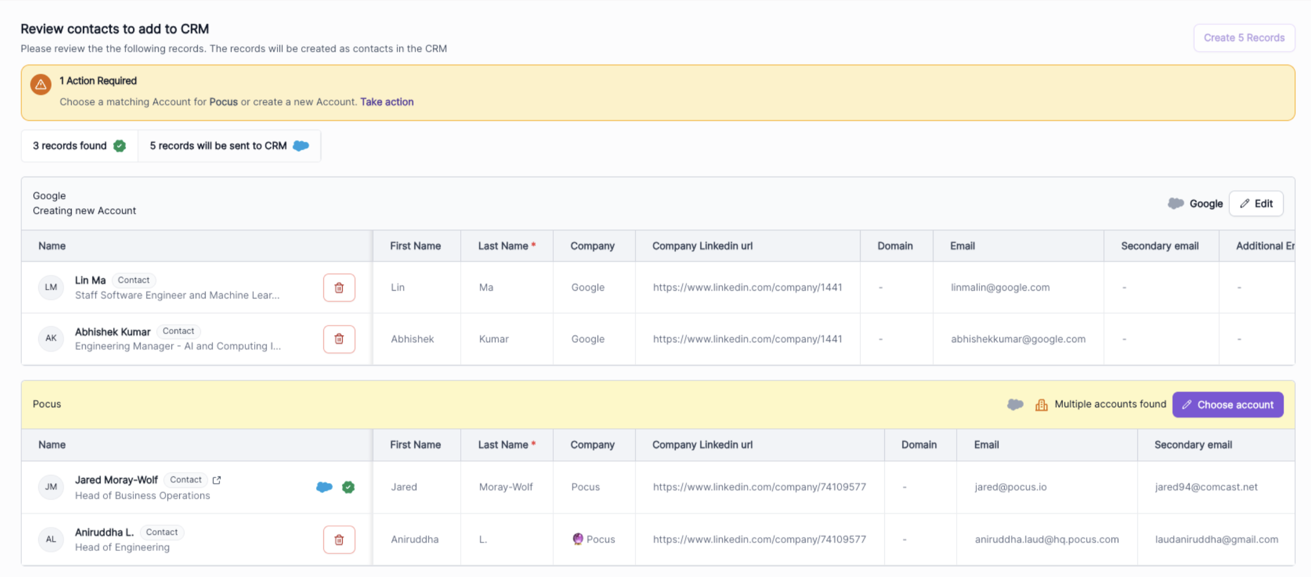The image size is (1311, 577).
Task: Click Contact tag next to Jared Moray-Wolf
Action: tap(185, 479)
